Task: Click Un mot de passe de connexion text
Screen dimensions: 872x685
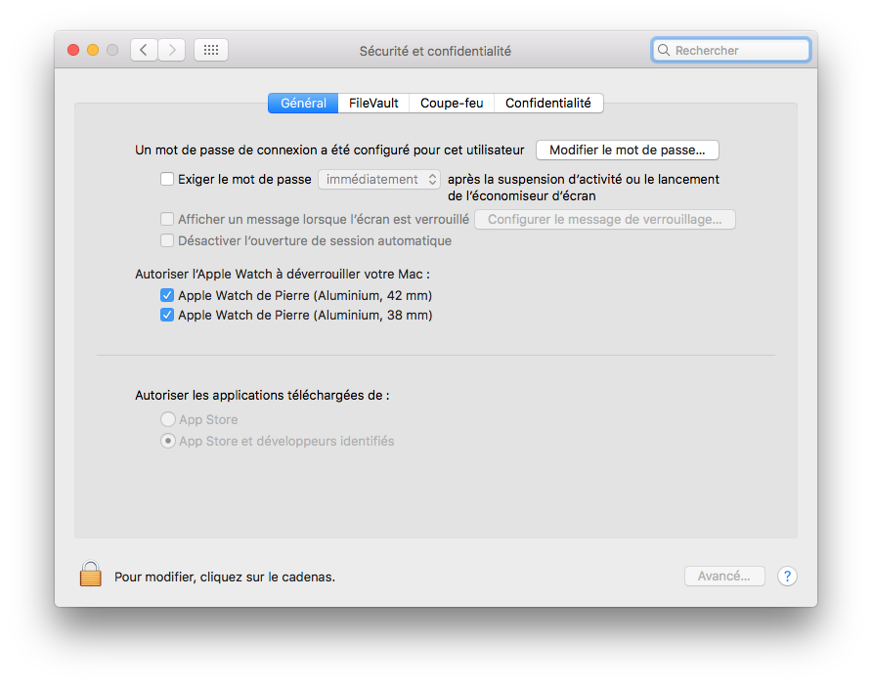Action: point(329,150)
